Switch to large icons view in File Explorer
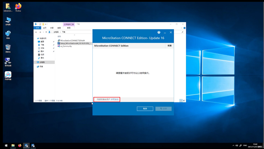The width and height of the screenshot is (264, 149). click(x=184, y=101)
